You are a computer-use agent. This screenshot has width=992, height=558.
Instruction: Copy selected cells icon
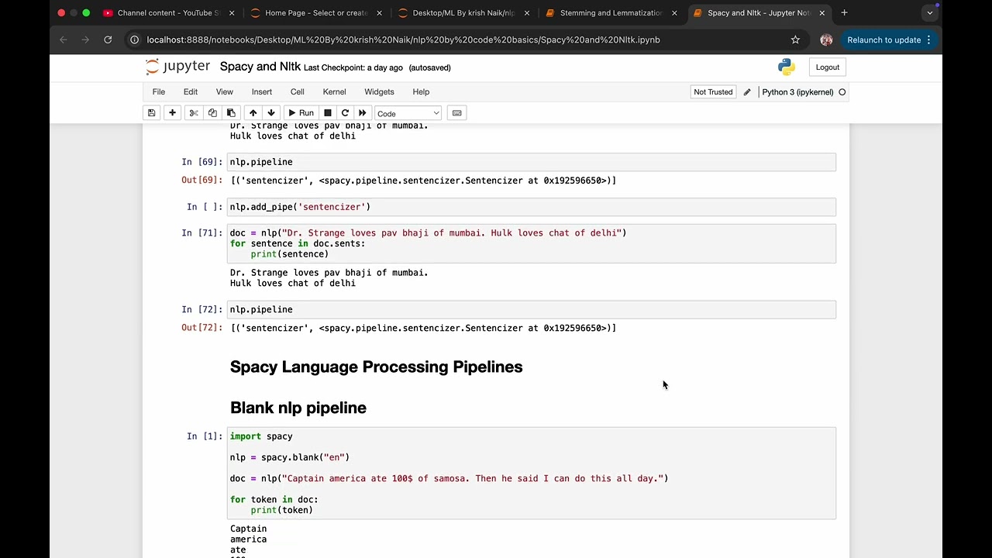[212, 113]
